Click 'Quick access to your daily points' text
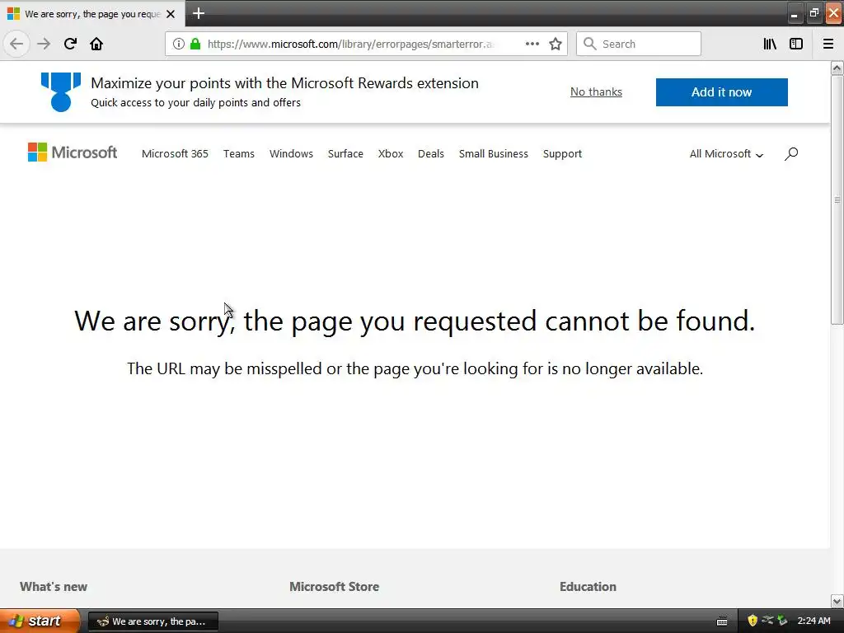The height and width of the screenshot is (633, 844). [x=196, y=102]
